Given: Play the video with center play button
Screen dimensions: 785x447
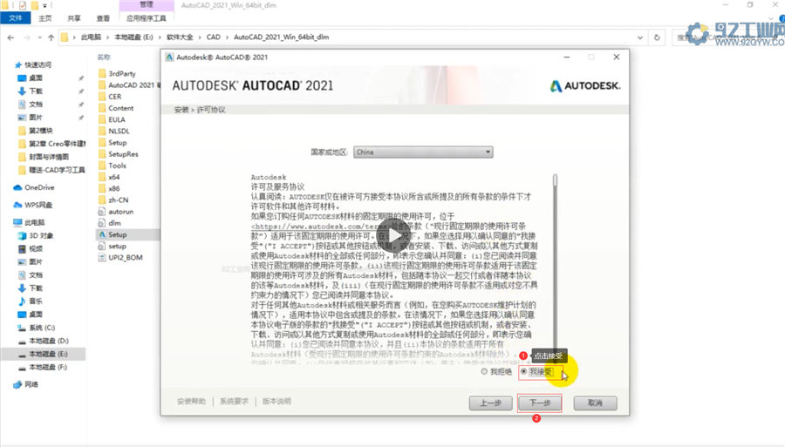Looking at the screenshot, I should coord(393,235).
